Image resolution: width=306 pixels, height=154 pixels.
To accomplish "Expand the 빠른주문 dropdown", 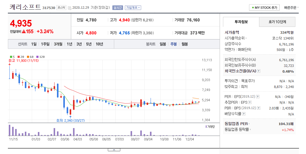I will pyautogui.click(x=291, y=8).
